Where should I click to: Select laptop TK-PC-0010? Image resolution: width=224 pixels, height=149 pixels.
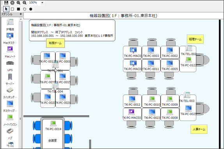(152, 99)
